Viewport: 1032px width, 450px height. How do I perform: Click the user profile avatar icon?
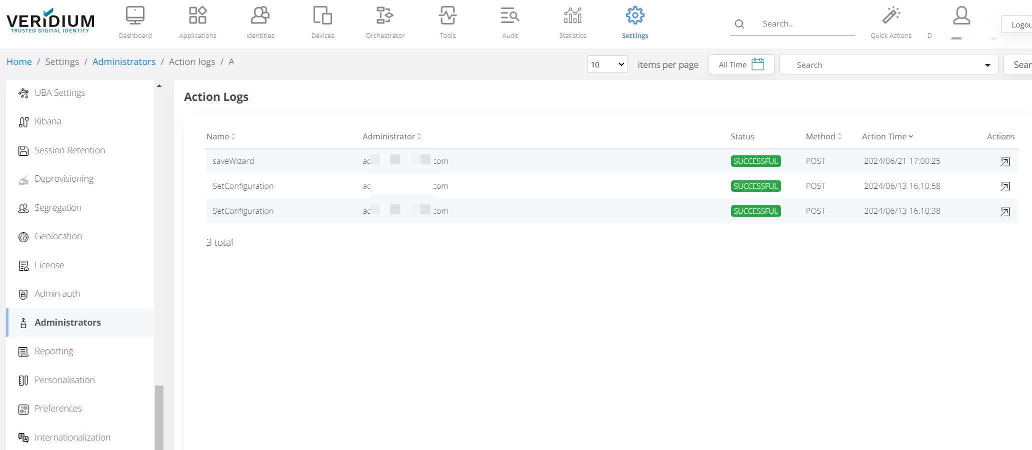pyautogui.click(x=961, y=16)
